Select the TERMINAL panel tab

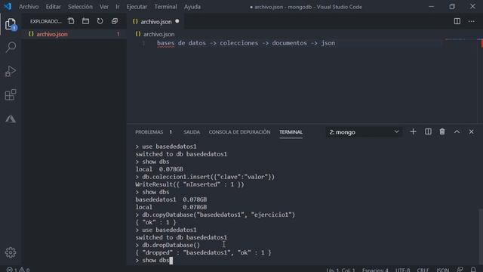pos(291,132)
